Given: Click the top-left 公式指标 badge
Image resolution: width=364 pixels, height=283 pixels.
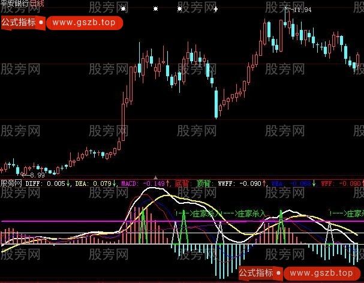Looking at the screenshot, I should point(18,23).
